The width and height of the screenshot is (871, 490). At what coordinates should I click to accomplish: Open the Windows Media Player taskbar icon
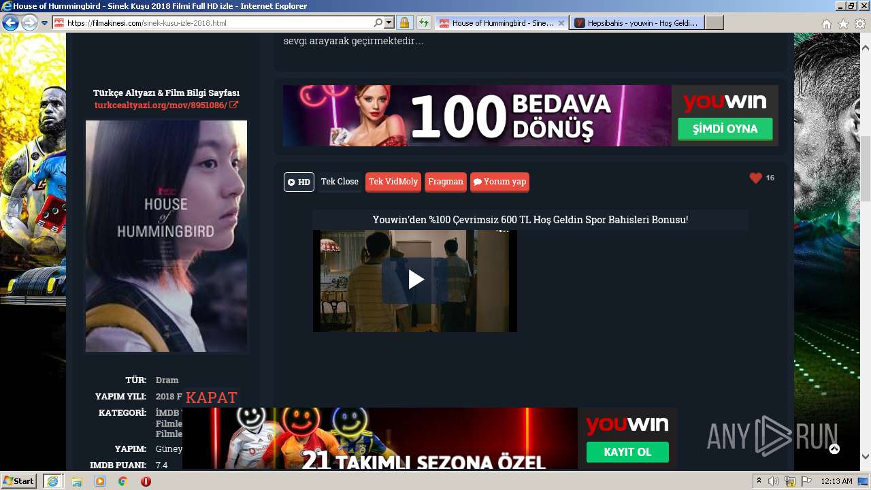point(100,481)
